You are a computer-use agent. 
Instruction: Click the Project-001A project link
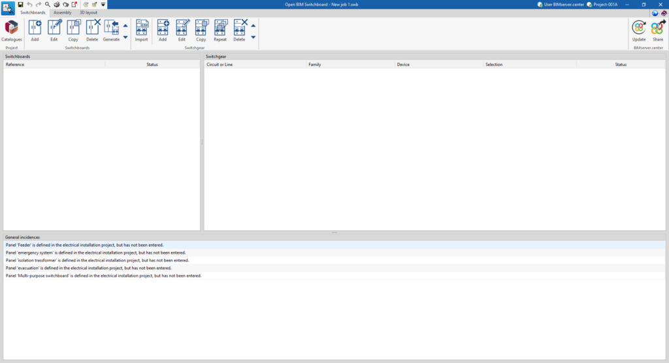point(602,5)
